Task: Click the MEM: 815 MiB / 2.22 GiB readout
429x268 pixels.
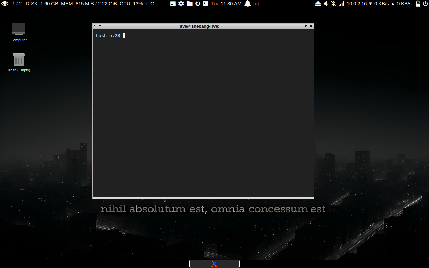Action: click(x=89, y=4)
